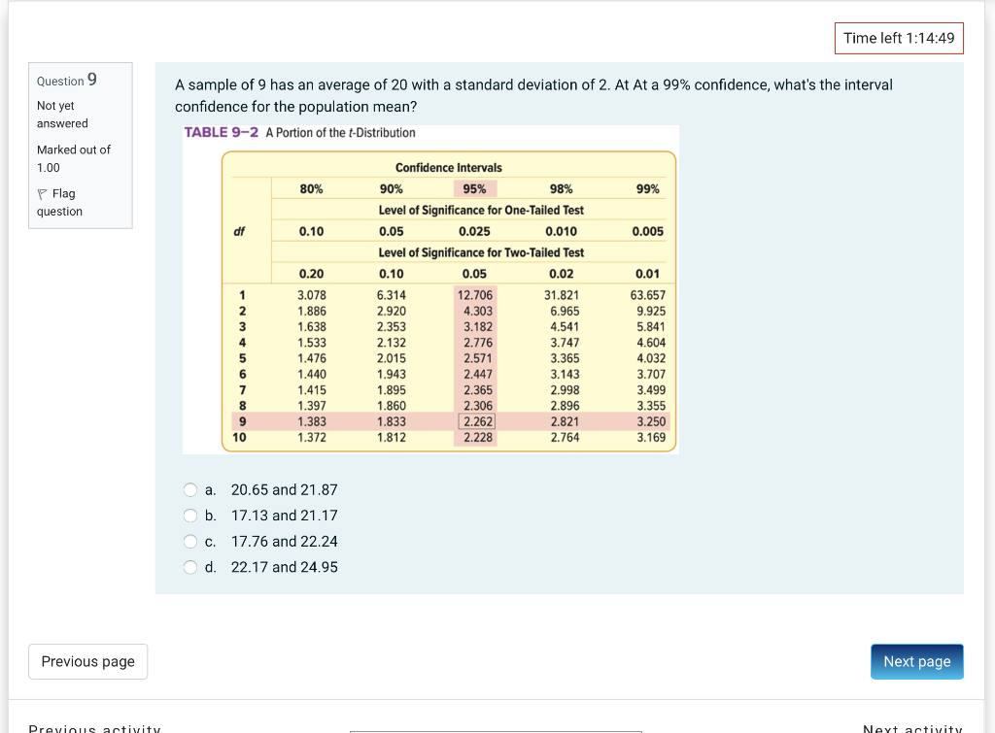
Task: Click the t-distribution table image
Action: click(x=430, y=289)
